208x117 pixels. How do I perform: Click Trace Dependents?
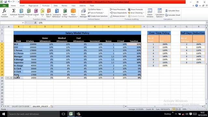coord(118,13)
